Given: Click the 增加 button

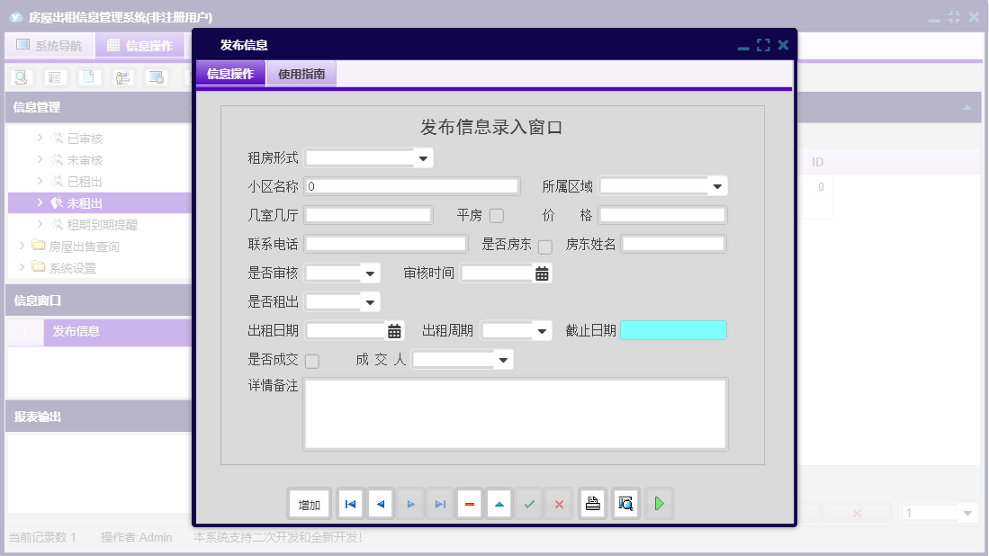Looking at the screenshot, I should click(x=309, y=504).
